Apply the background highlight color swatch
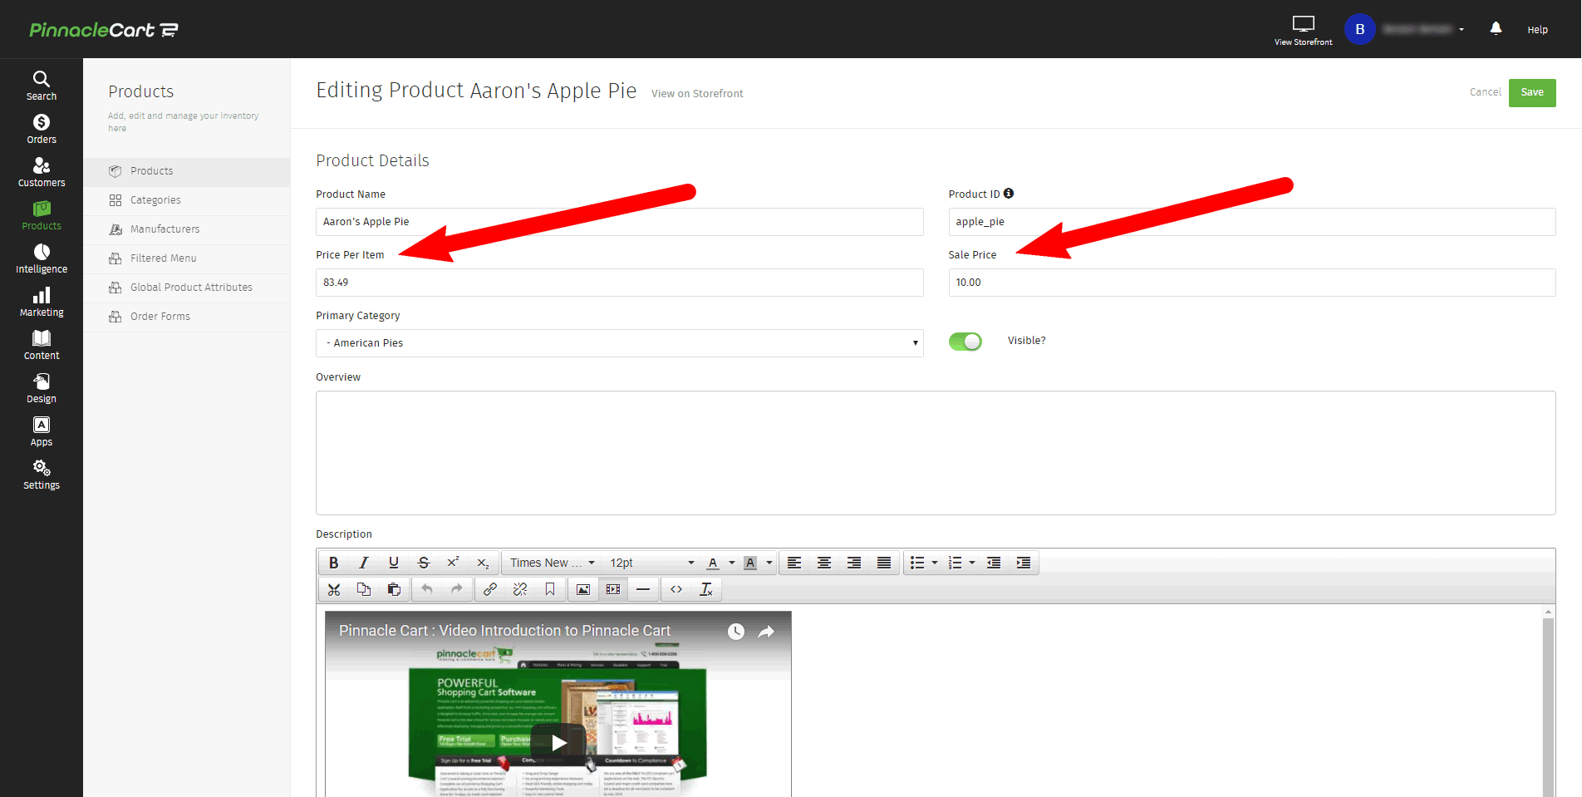Screen dimensions: 1582x797 click(x=750, y=563)
